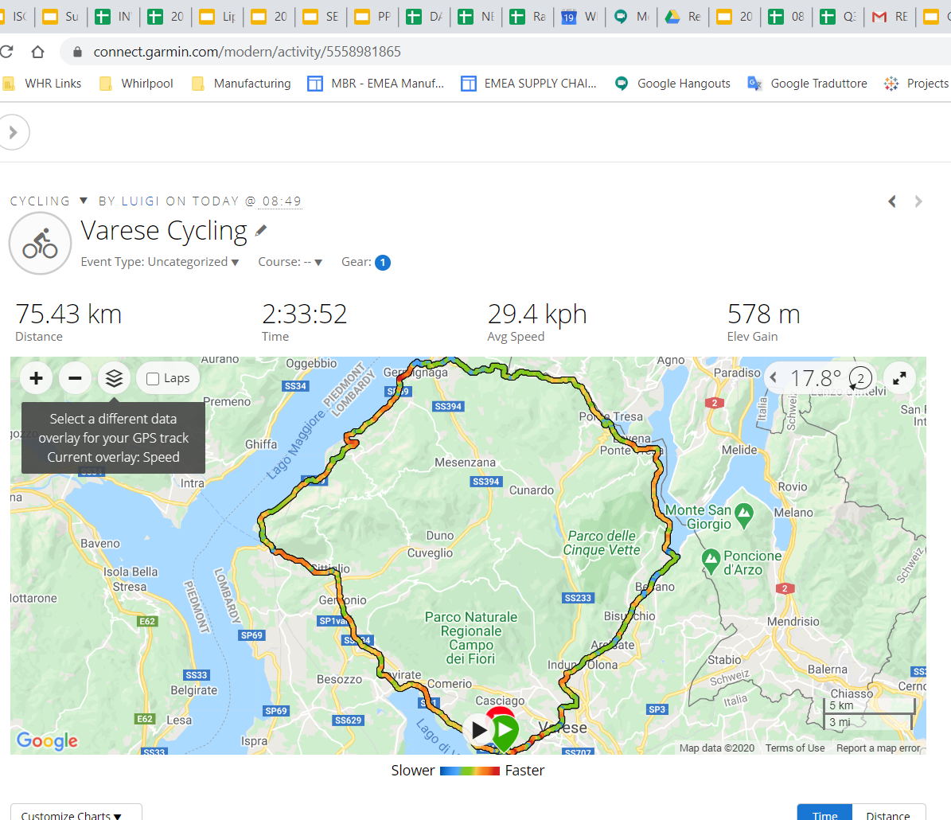Screen dimensions: 951x820
Task: Click the address bar URL
Action: 247,52
